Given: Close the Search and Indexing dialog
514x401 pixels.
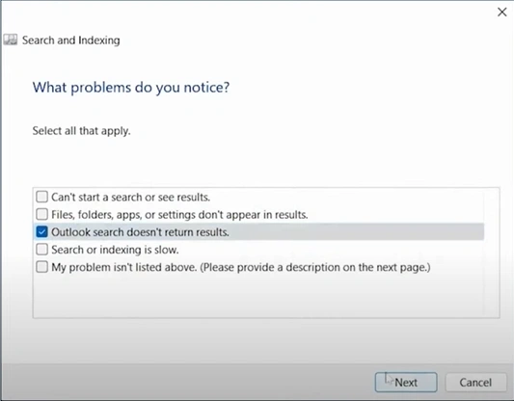Looking at the screenshot, I should click(501, 13).
